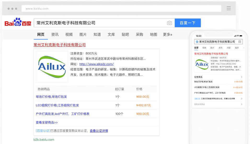Expand the mobile certification details chevron

point(241,99)
